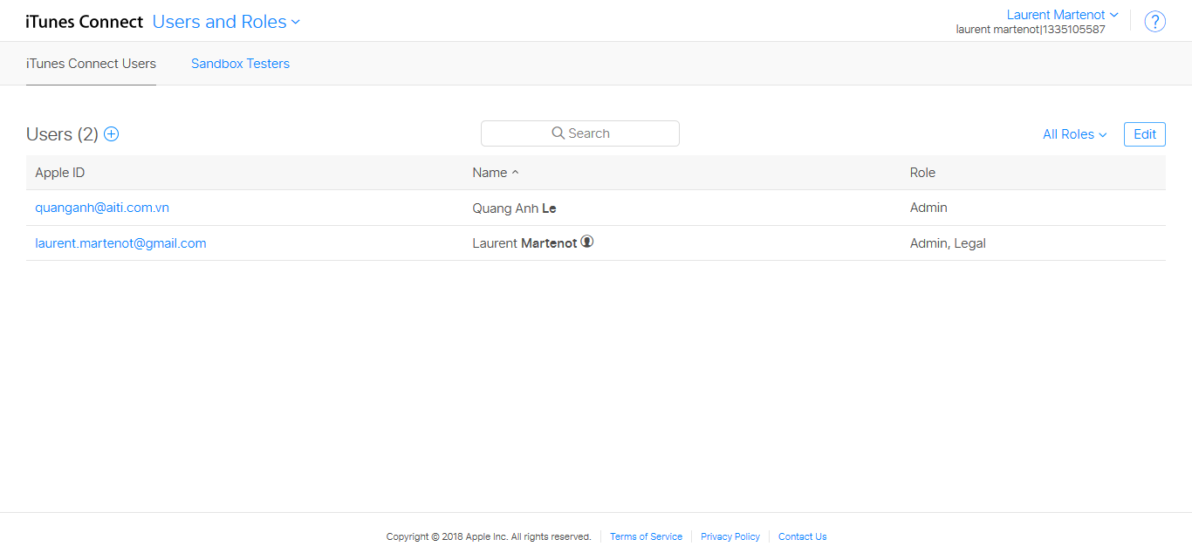Click the Apple ID column header
Image resolution: width=1192 pixels, height=560 pixels.
59,173
